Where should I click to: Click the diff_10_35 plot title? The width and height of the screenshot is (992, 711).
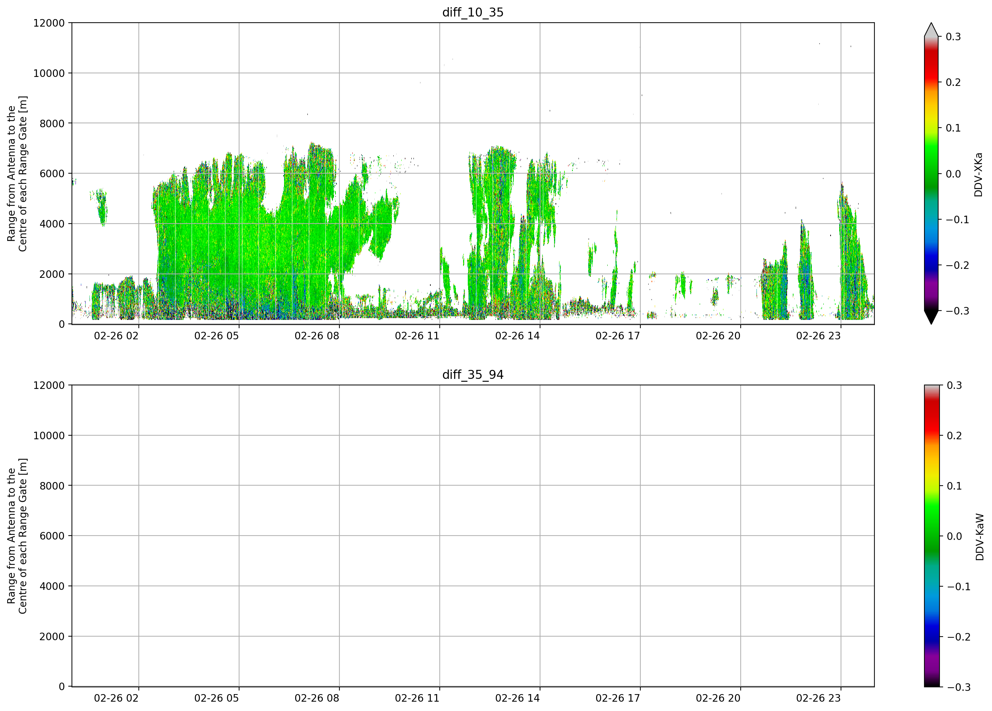[473, 12]
